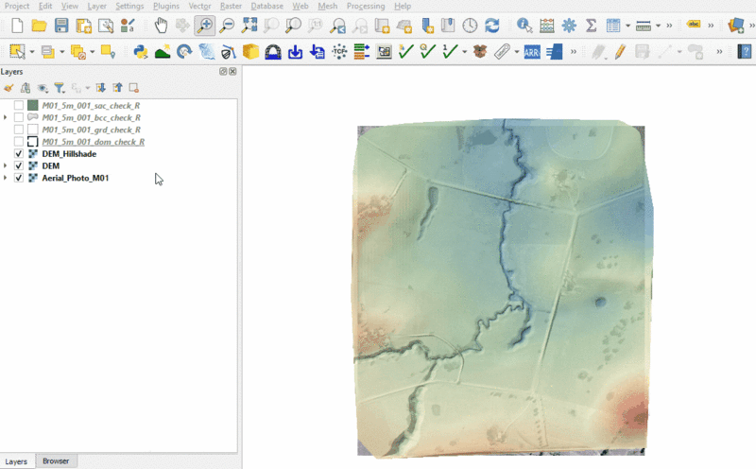Click the Zoom Out magnifier tool
756x469 pixels.
tap(227, 26)
